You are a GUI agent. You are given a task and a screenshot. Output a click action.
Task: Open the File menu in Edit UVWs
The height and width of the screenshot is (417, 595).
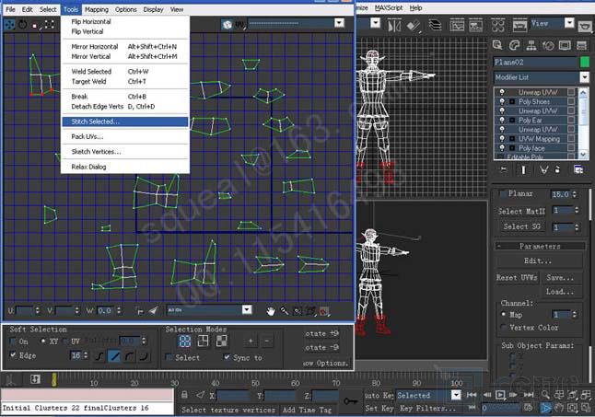10,9
